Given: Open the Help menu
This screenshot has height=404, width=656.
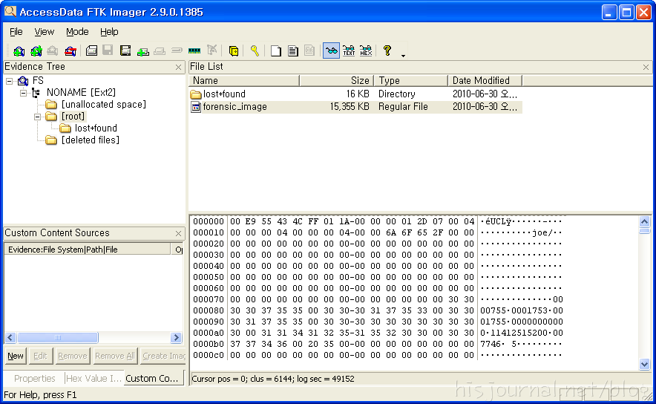Looking at the screenshot, I should click(x=109, y=32).
